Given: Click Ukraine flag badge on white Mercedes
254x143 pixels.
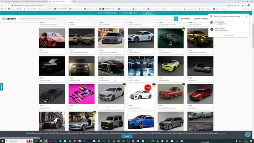Looking at the screenshot, I should tap(124, 85).
